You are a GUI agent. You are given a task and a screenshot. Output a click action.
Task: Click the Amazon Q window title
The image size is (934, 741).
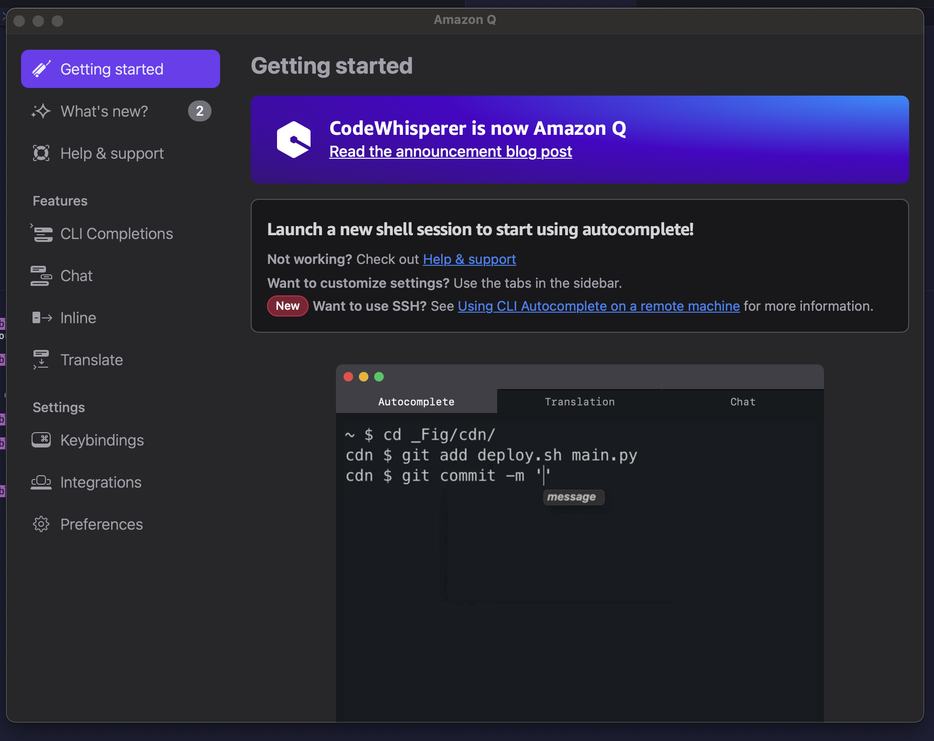(x=465, y=20)
